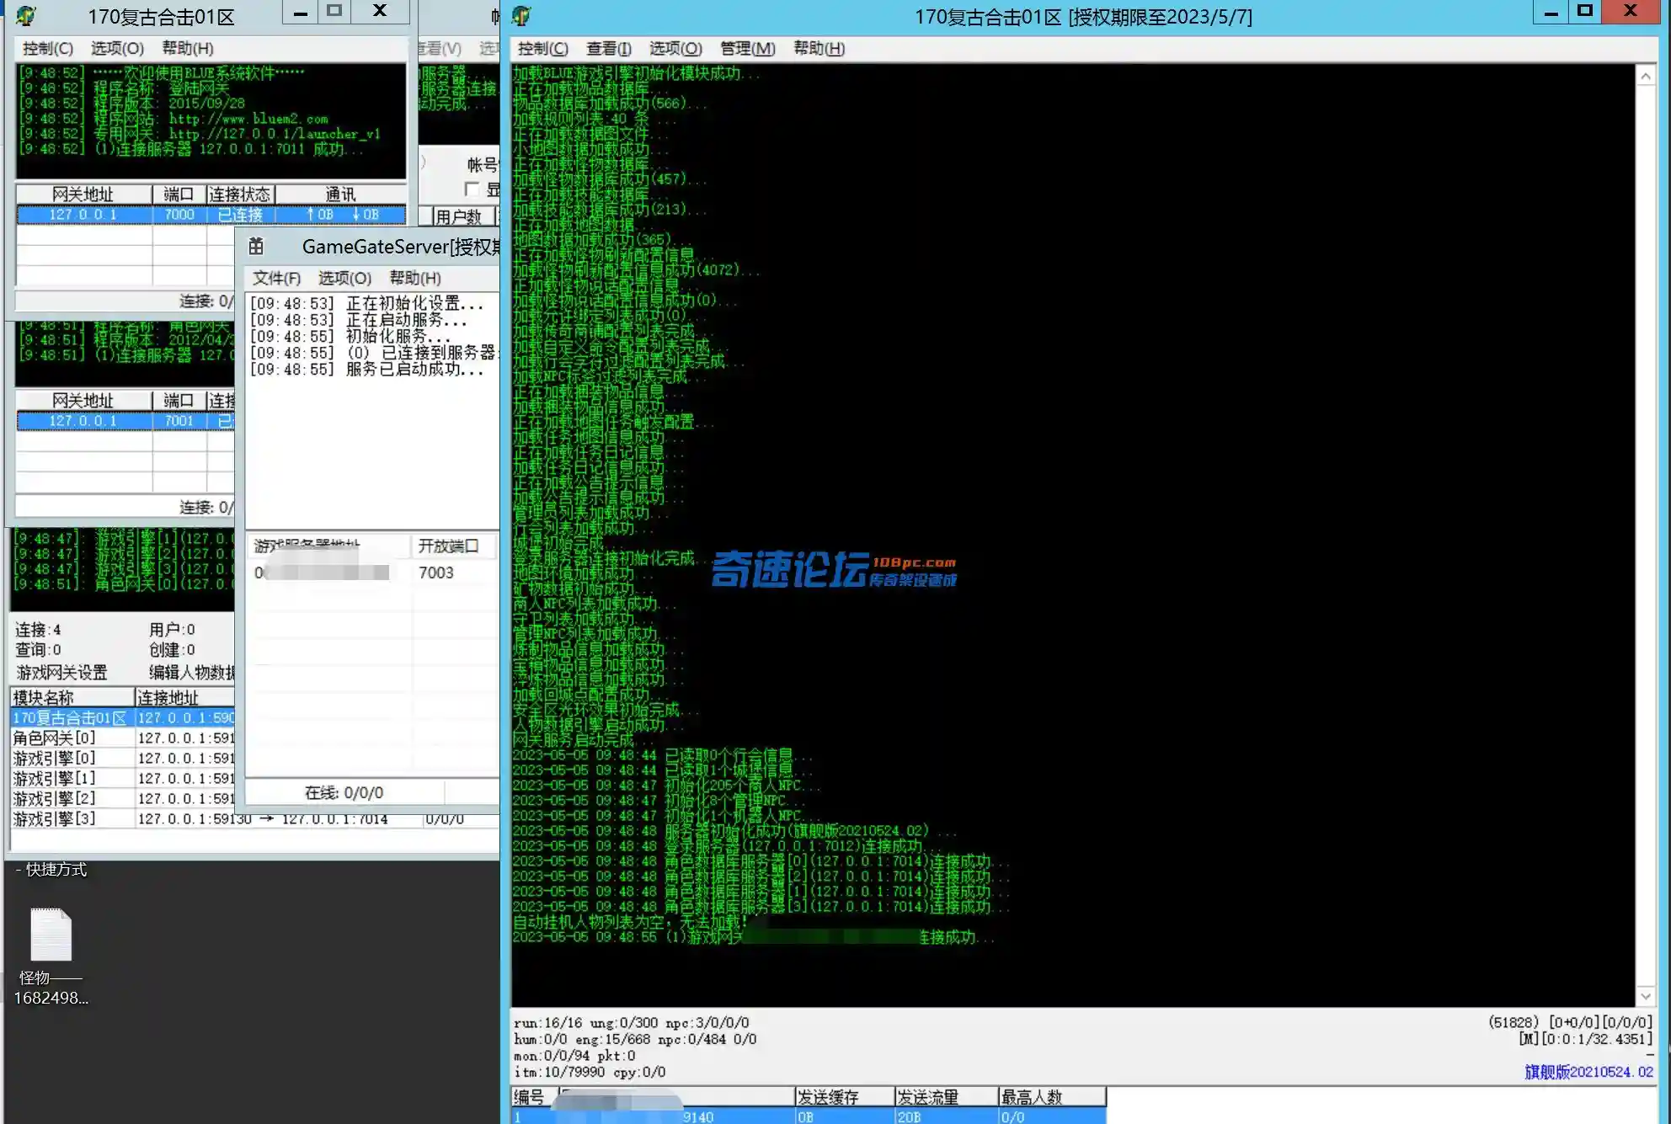
Task: Switch to 游戏网关设置 tab
Action: [x=62, y=673]
